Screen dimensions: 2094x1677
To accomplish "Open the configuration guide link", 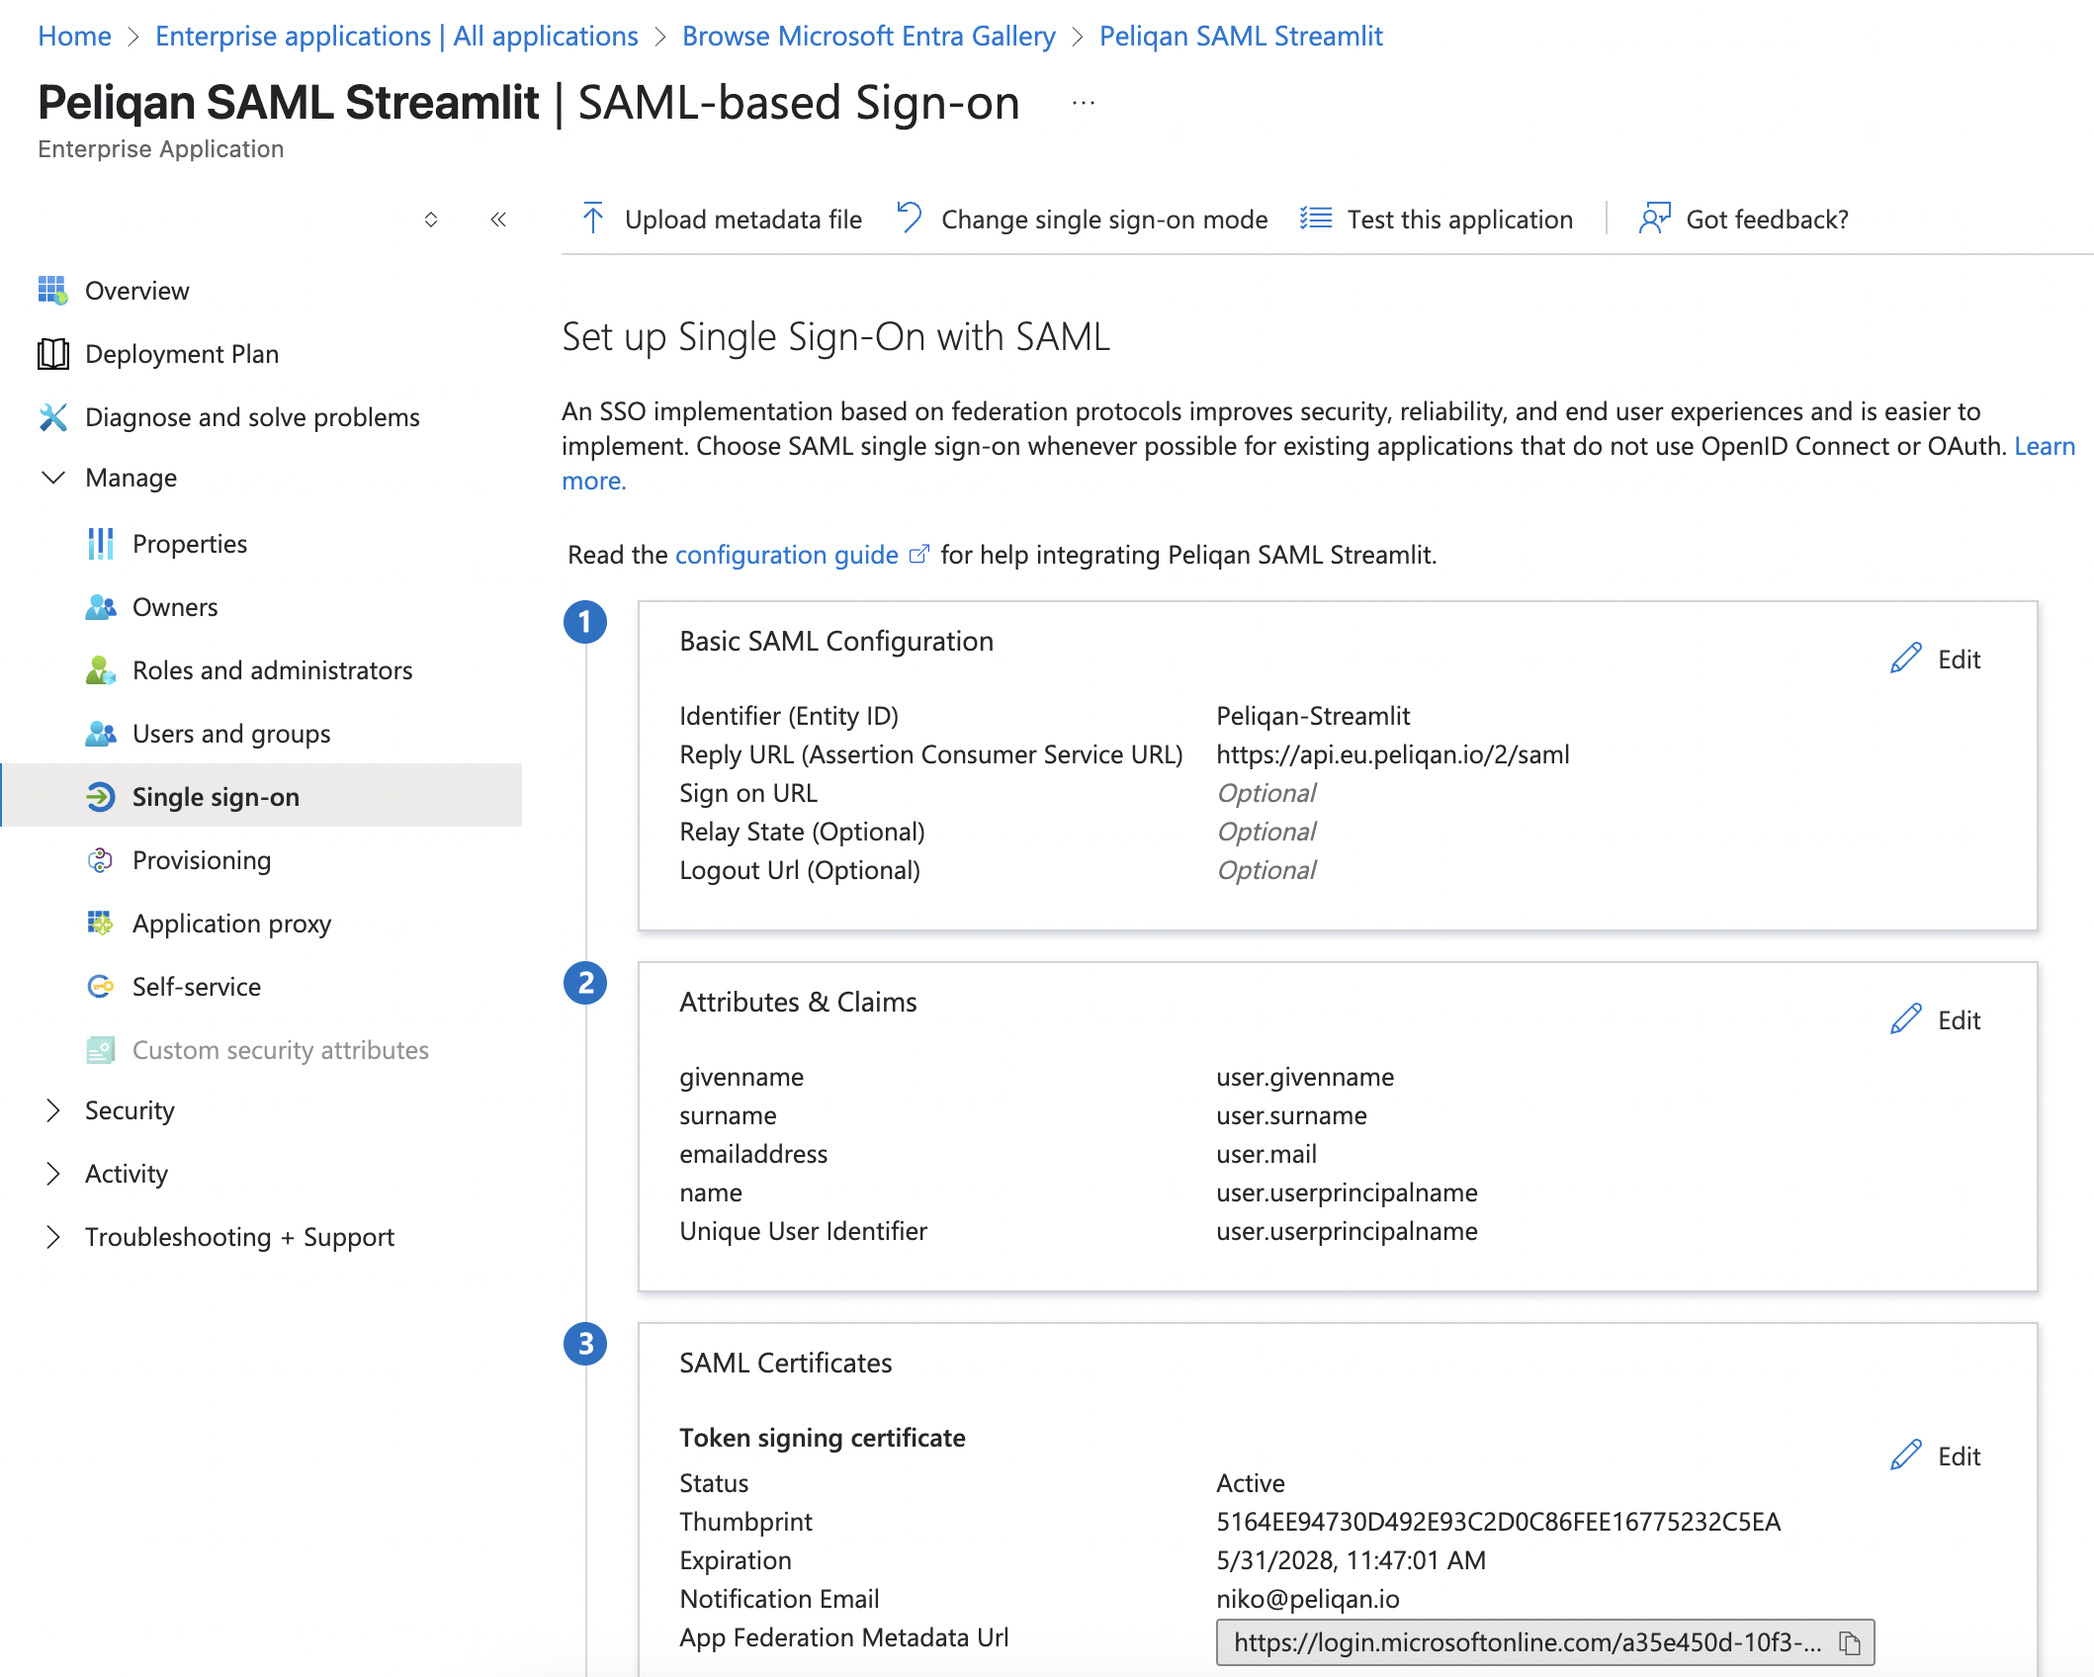I will pos(787,555).
